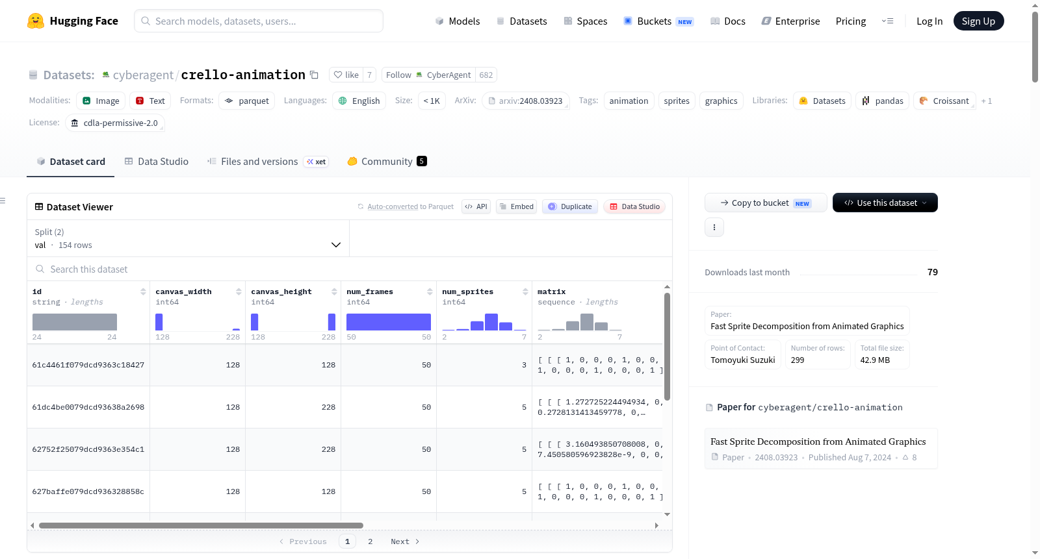This screenshot has width=1040, height=559.
Task: Open the Files and versions tab
Action: coord(268,162)
